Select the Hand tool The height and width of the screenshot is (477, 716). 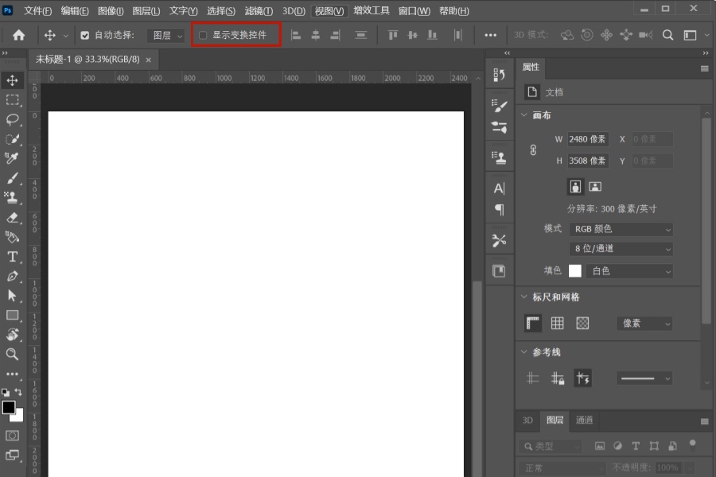tap(12, 335)
